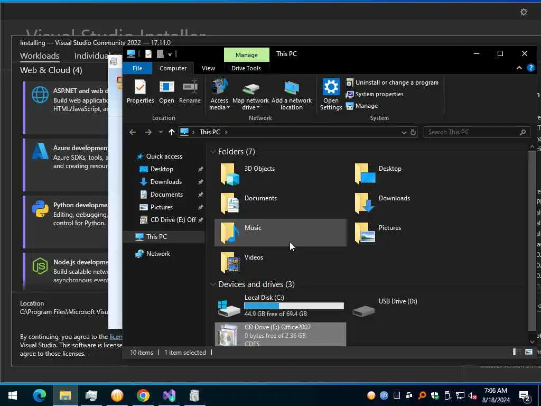Select Local Disk (C:) drive
The width and height of the screenshot is (541, 406).
pyautogui.click(x=280, y=306)
